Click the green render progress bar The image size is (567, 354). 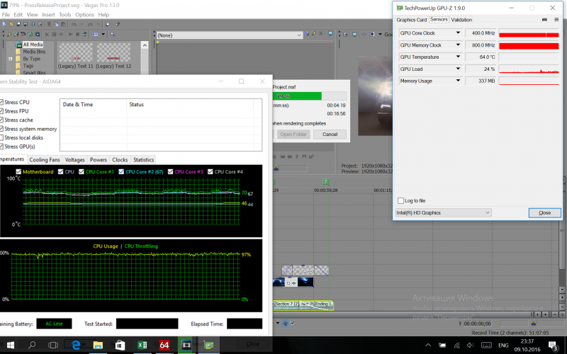point(297,95)
